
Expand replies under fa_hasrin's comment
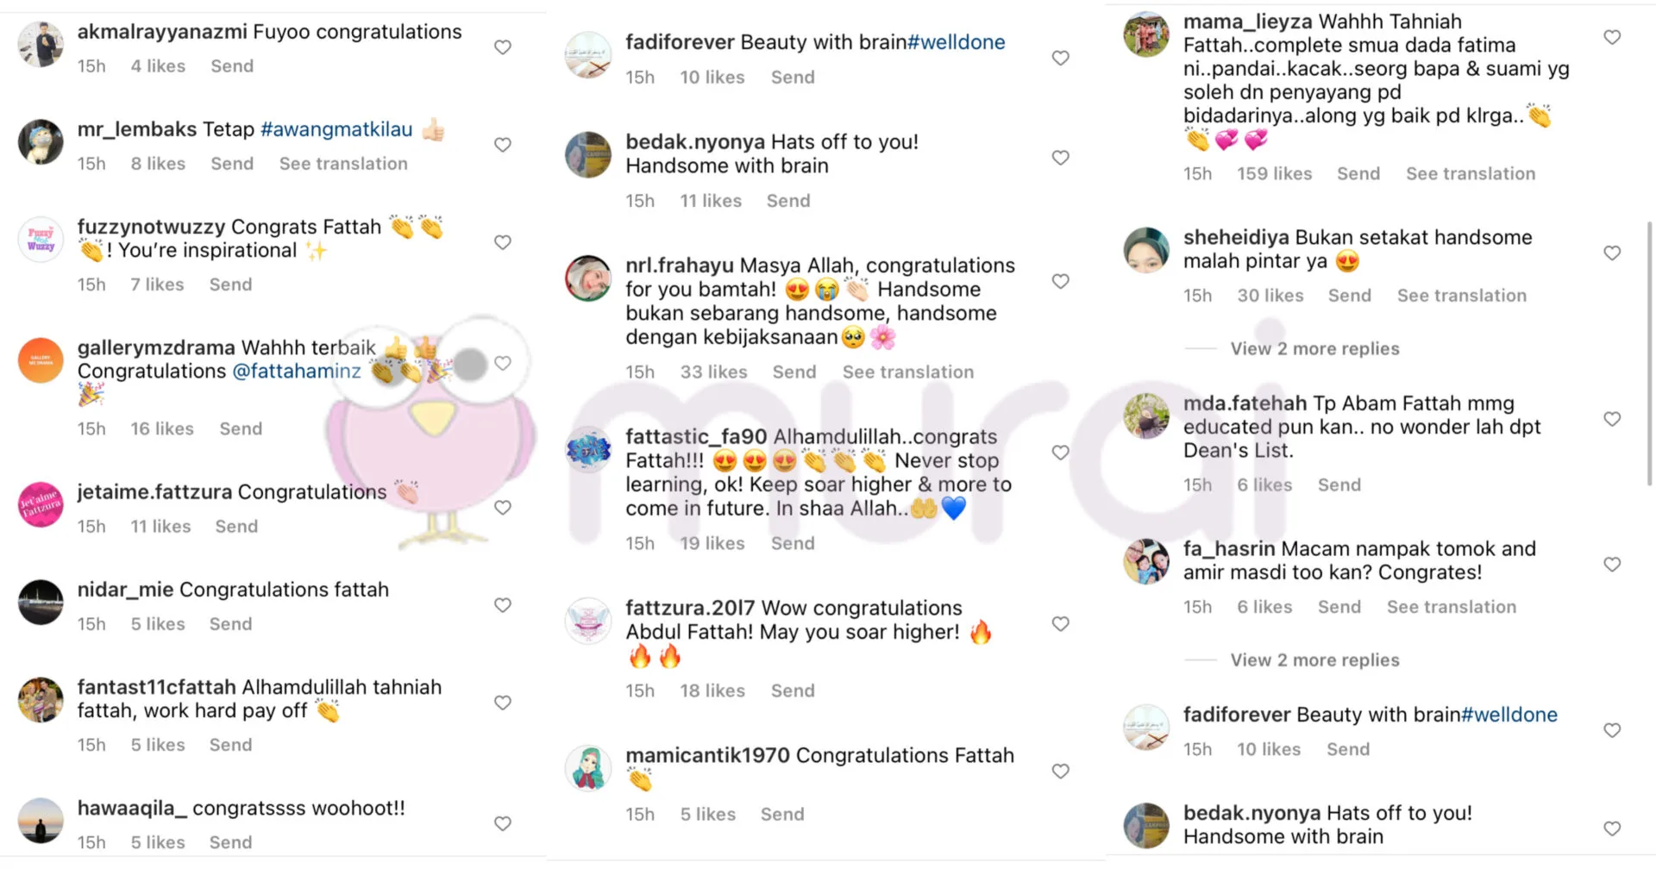[x=1314, y=660]
